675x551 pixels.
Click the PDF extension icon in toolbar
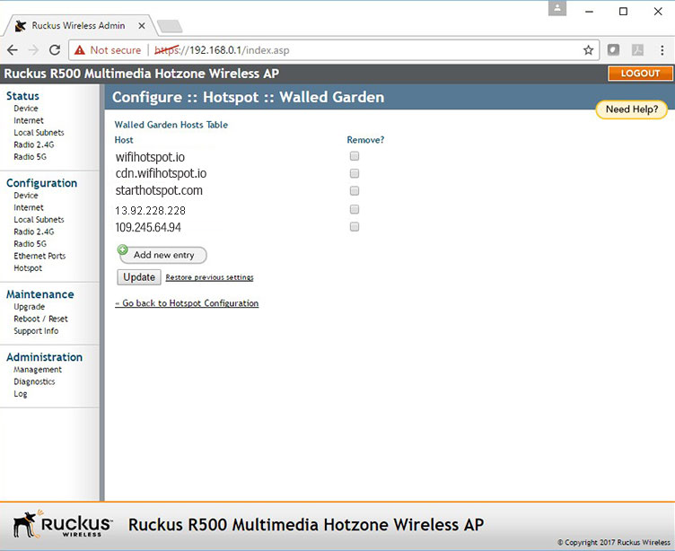pyautogui.click(x=637, y=50)
